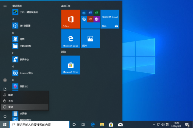Click the taskbar search box

(x=39, y=124)
